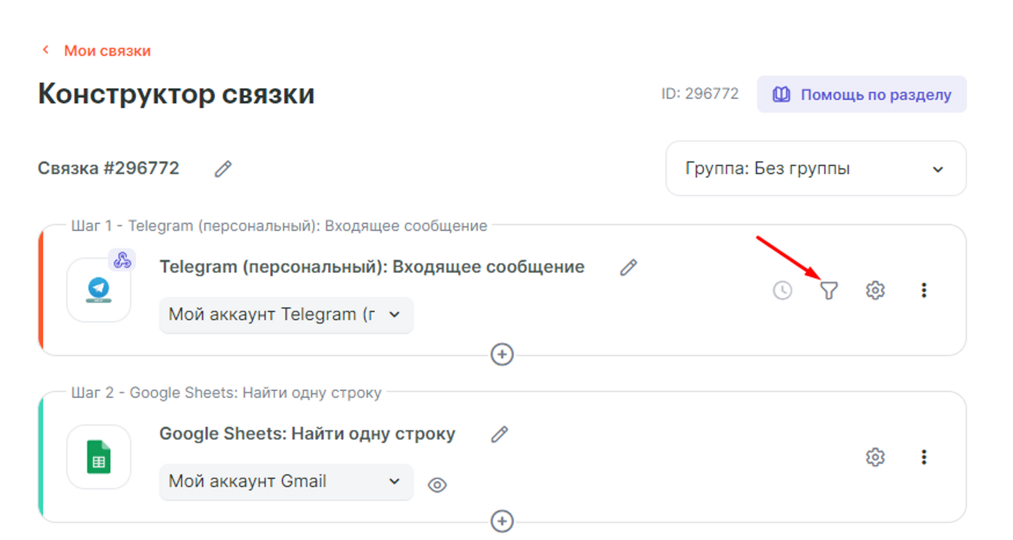Viewport: 1013px width, 540px height.
Task: Open the Мой аккаунт Gmail dropdown
Action: (286, 482)
